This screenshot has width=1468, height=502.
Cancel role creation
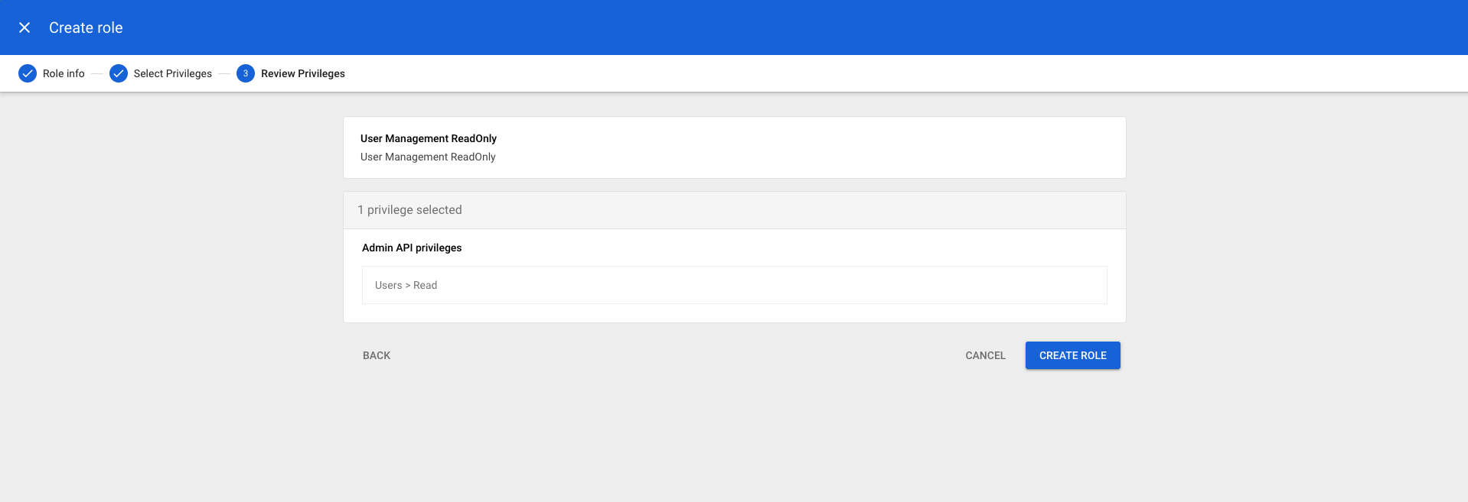coord(985,355)
